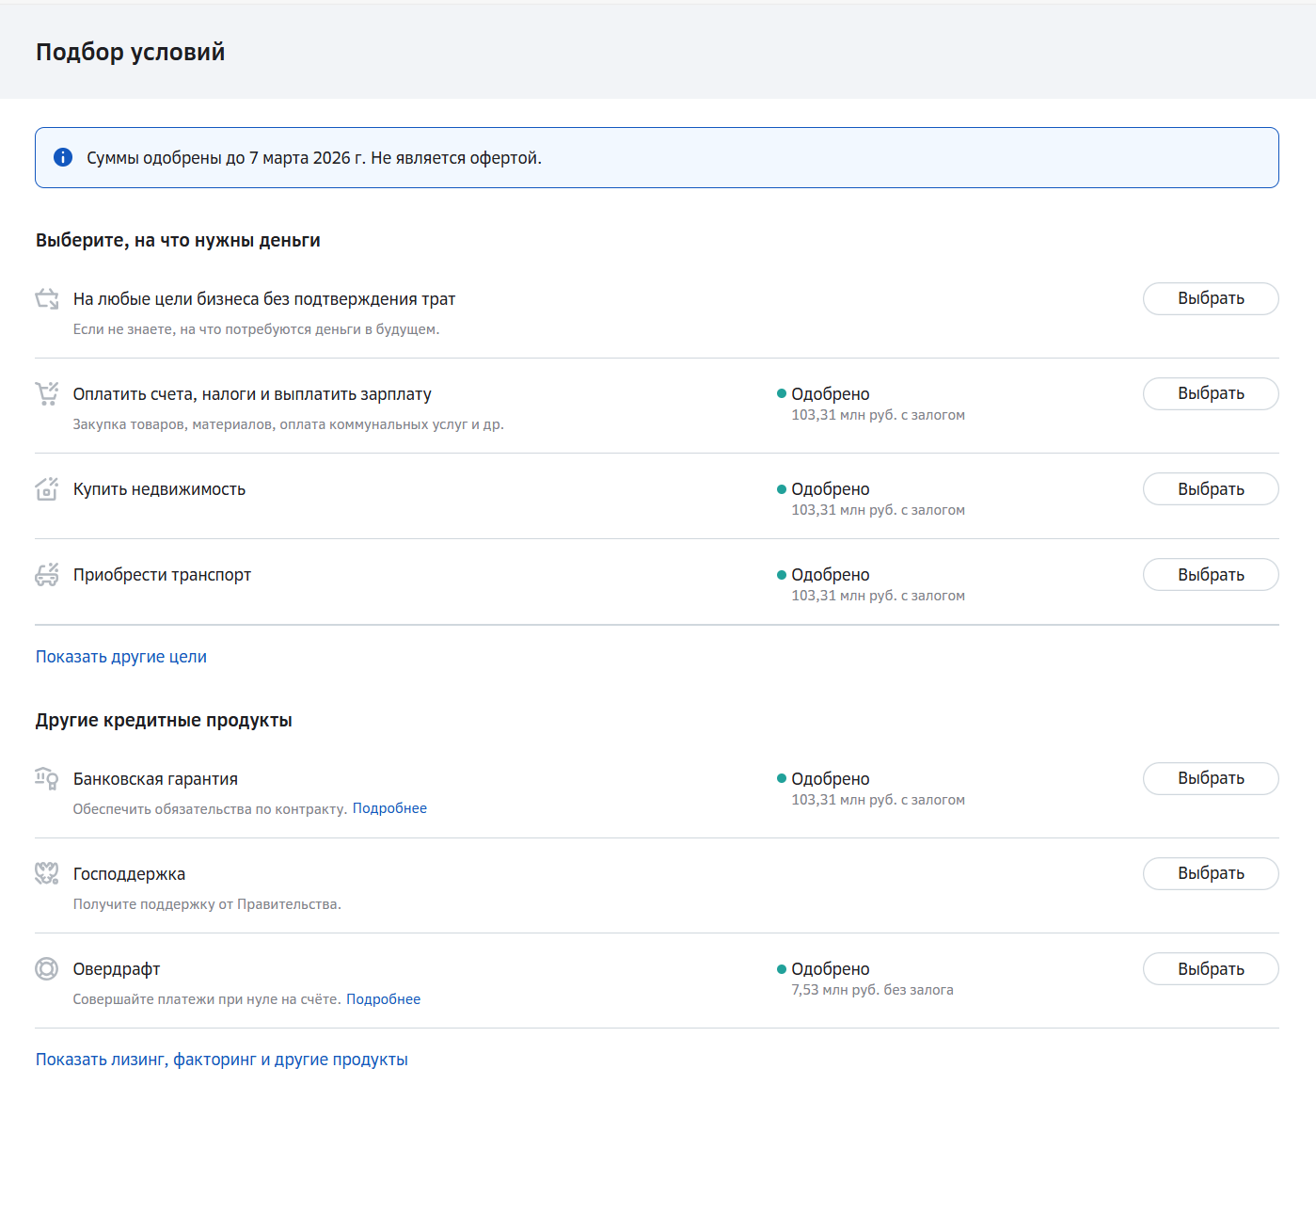Click the any-business-goals basket icon
The height and width of the screenshot is (1212, 1316).
(x=47, y=299)
